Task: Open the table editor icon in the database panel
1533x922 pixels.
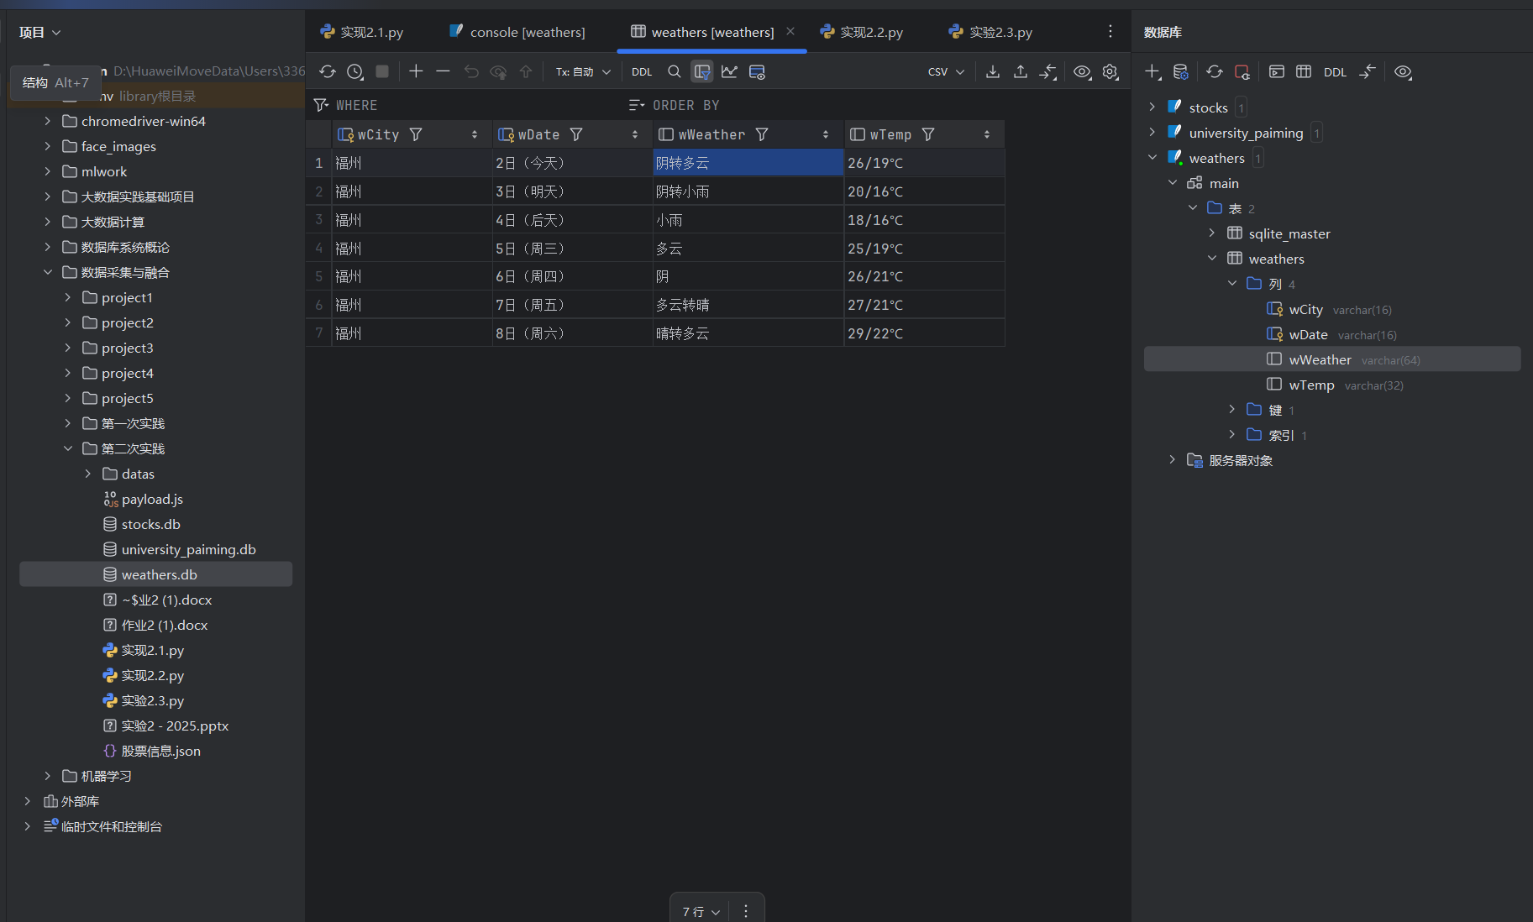Action: click(x=1304, y=72)
